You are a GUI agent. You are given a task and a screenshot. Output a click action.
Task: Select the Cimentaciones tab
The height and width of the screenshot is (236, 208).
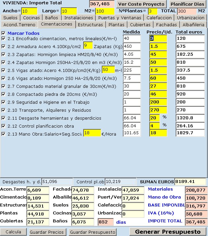point(56,24)
